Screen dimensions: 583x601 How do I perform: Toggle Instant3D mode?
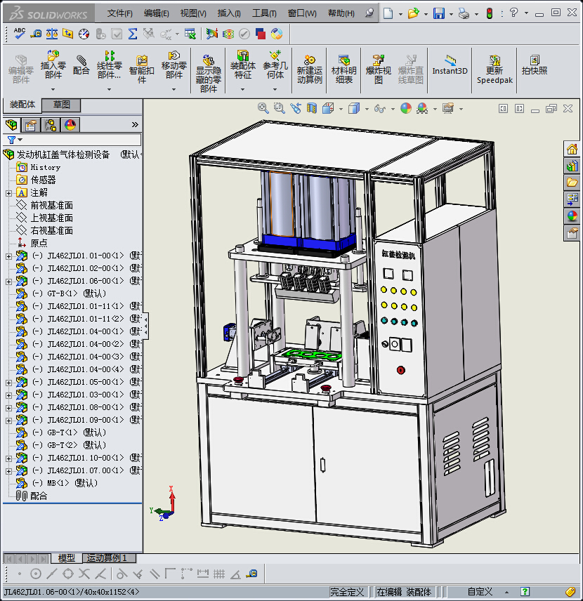(x=450, y=65)
